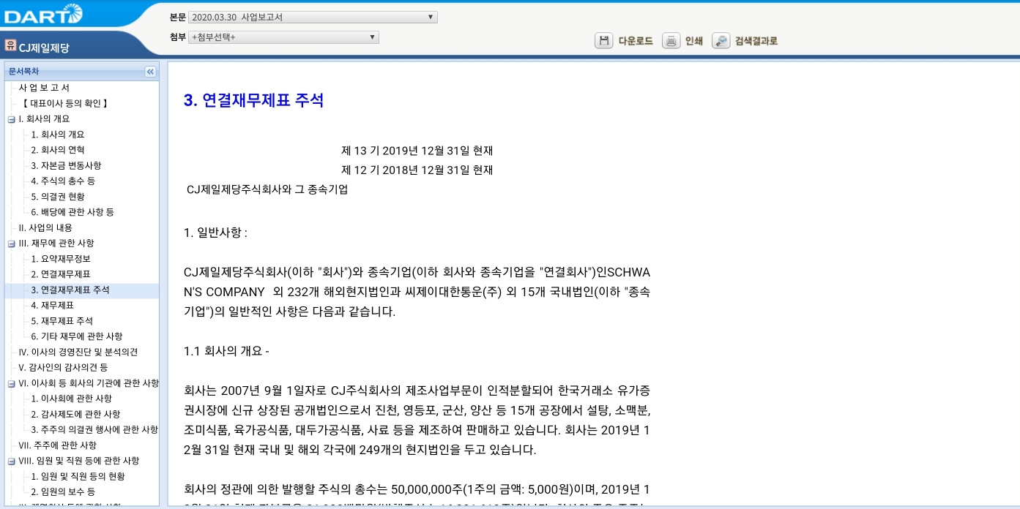1020x509 pixels.
Task: Open the 본문 report selection dropdown
Action: coord(313,17)
